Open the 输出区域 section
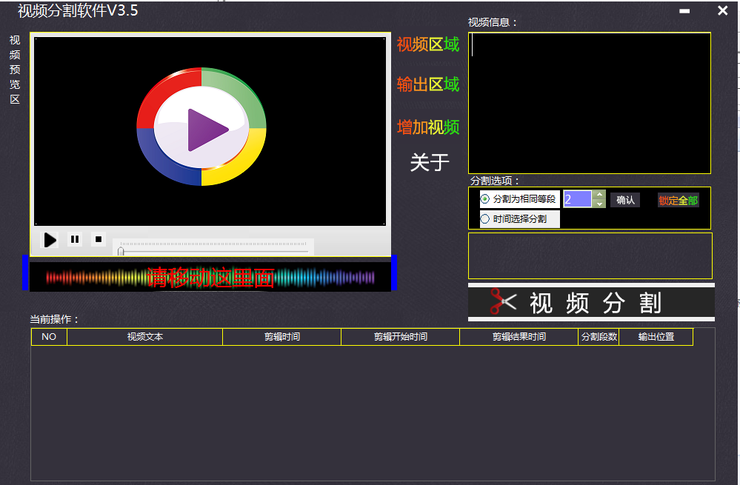 pos(427,84)
